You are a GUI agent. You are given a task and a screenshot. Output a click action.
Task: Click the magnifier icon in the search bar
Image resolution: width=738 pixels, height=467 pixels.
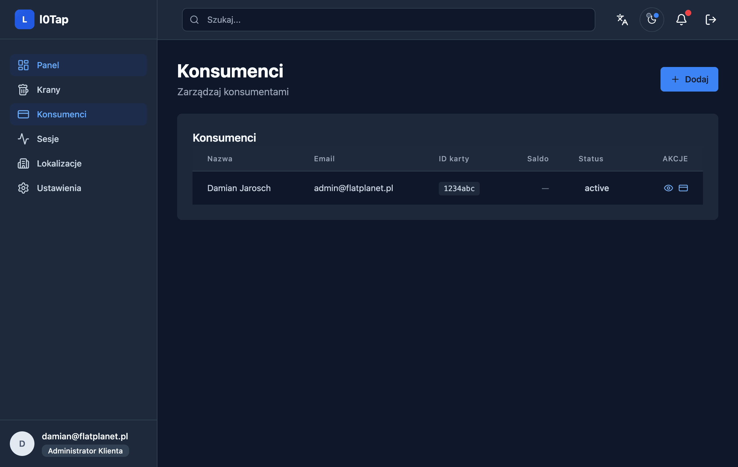(x=194, y=20)
